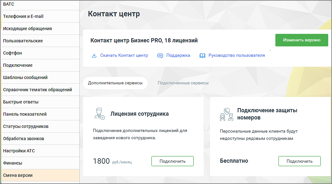The image size is (332, 184).
Task: Click the Контакт центр Бизнес PRO, 18 лицензий title
Action: 144,40
